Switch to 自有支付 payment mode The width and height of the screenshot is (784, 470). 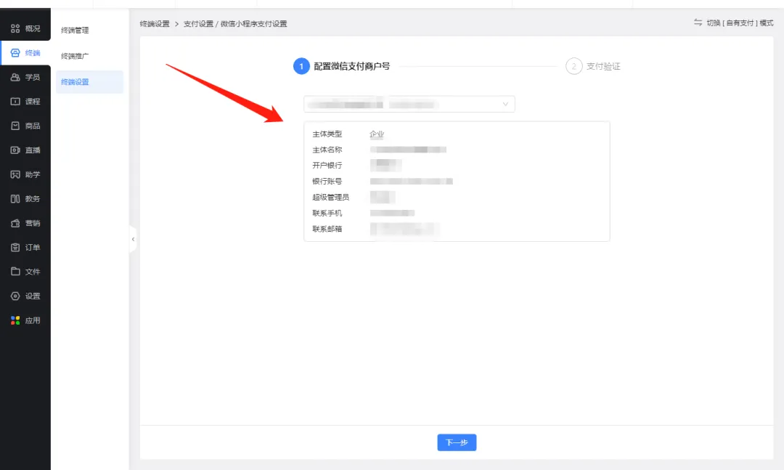coord(733,23)
